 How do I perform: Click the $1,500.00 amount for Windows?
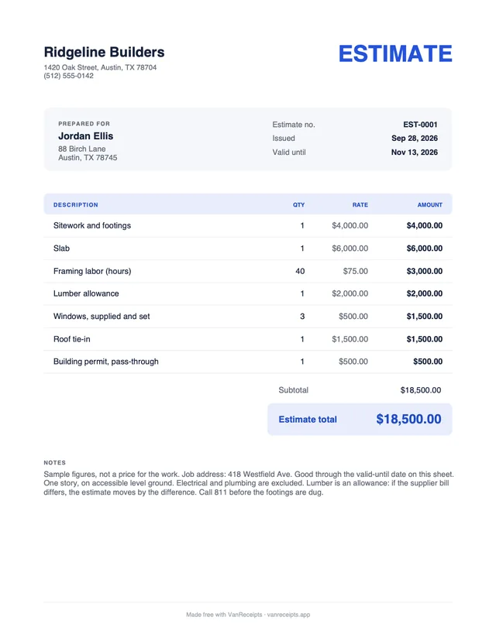click(425, 317)
